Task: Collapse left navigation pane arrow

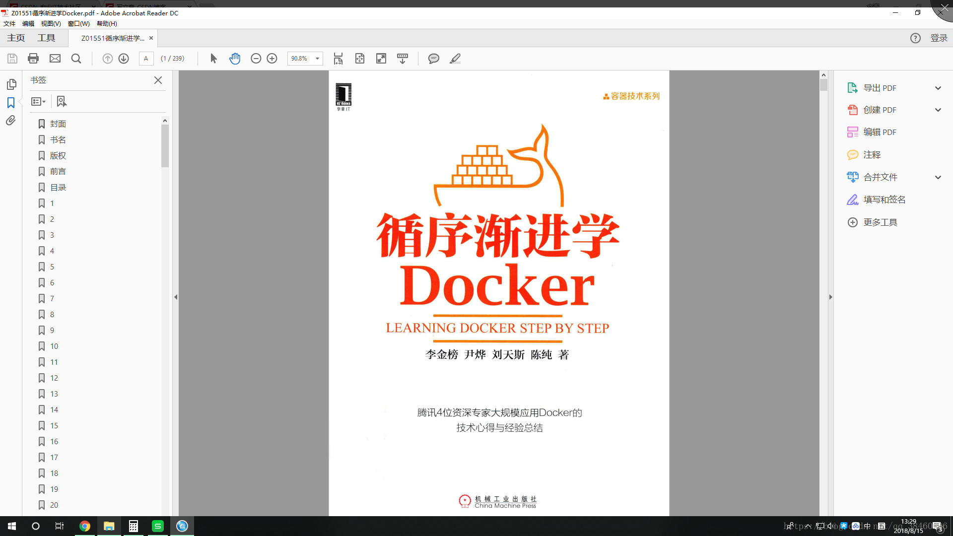Action: point(176,297)
